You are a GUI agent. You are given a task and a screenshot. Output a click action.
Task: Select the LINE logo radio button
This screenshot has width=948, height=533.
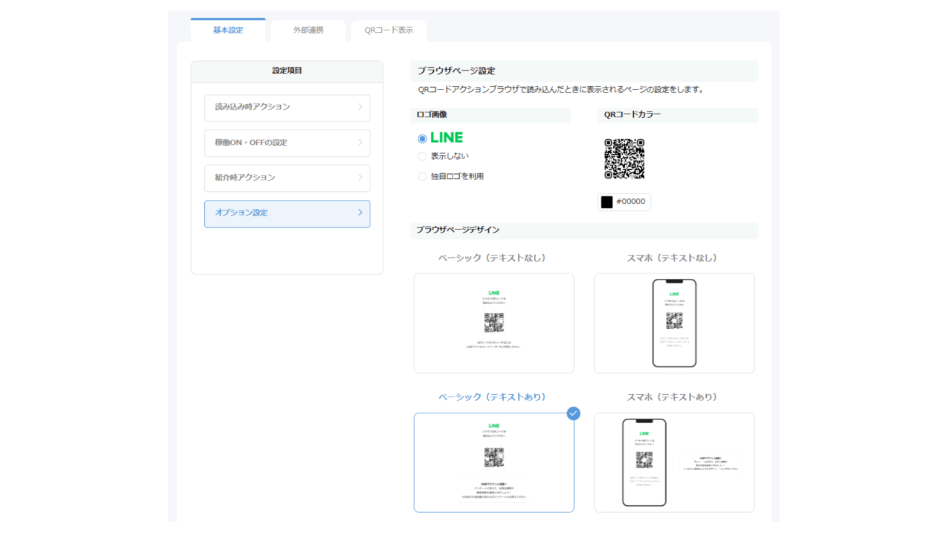pyautogui.click(x=422, y=139)
